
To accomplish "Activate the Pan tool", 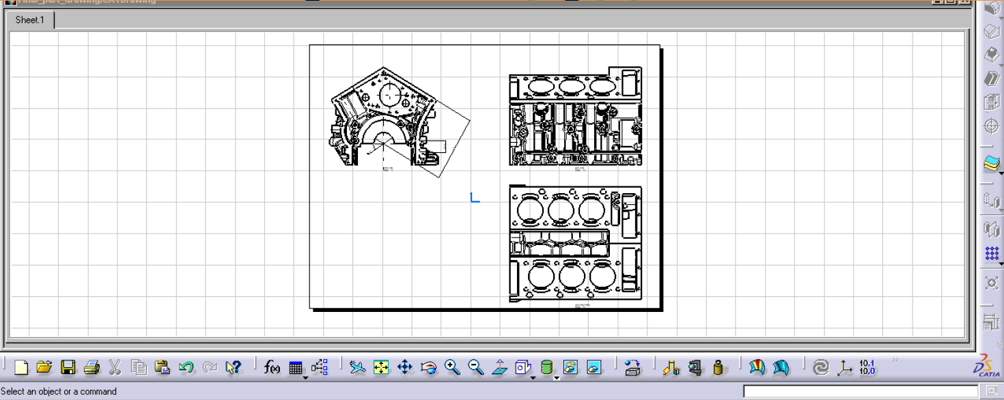I will tap(404, 368).
